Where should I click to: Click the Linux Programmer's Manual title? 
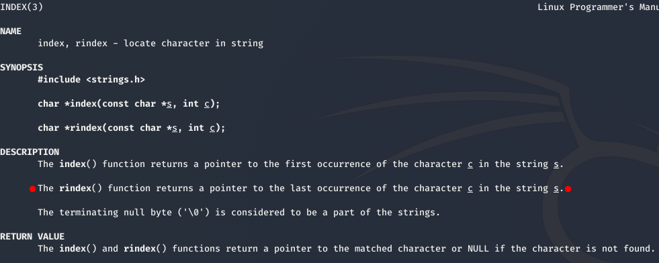pyautogui.click(x=599, y=7)
